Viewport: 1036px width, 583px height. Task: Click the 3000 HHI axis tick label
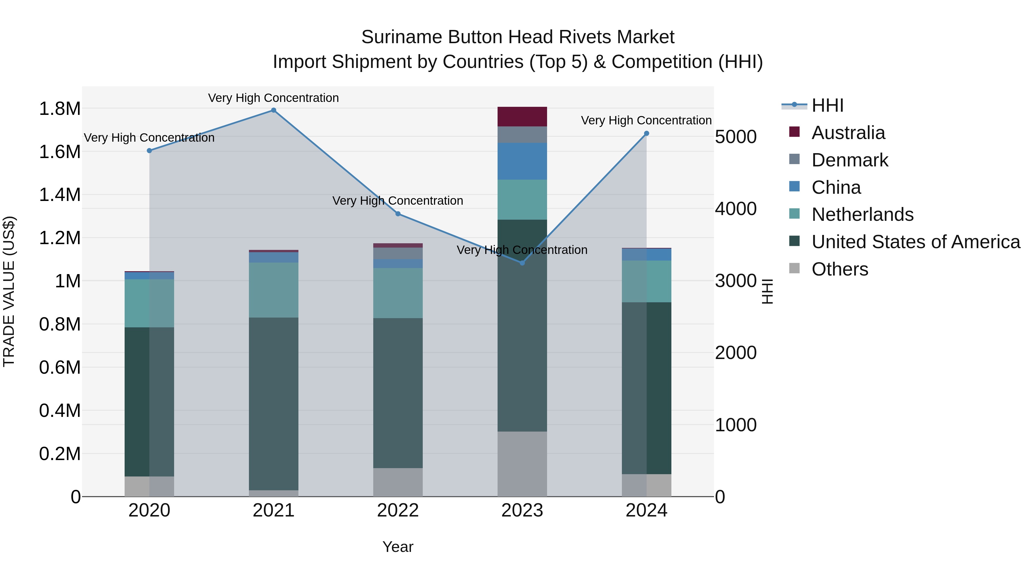click(736, 281)
